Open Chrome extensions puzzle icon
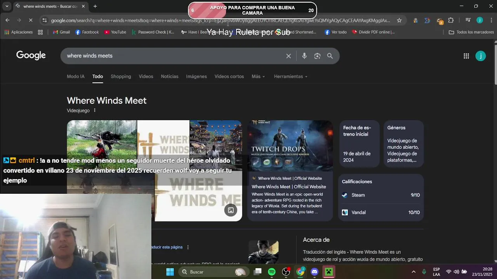 (x=451, y=20)
